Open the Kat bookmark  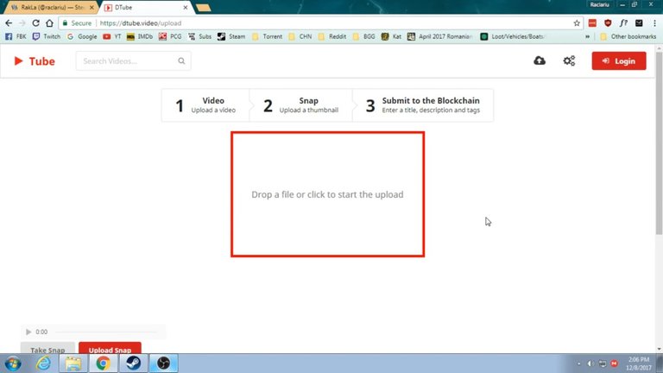click(x=391, y=37)
